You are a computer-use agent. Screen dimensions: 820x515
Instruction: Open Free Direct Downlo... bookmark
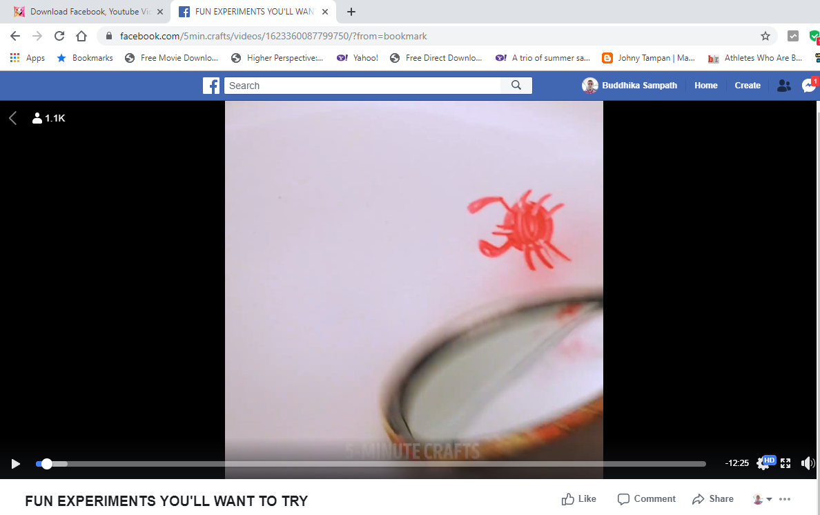tap(436, 58)
